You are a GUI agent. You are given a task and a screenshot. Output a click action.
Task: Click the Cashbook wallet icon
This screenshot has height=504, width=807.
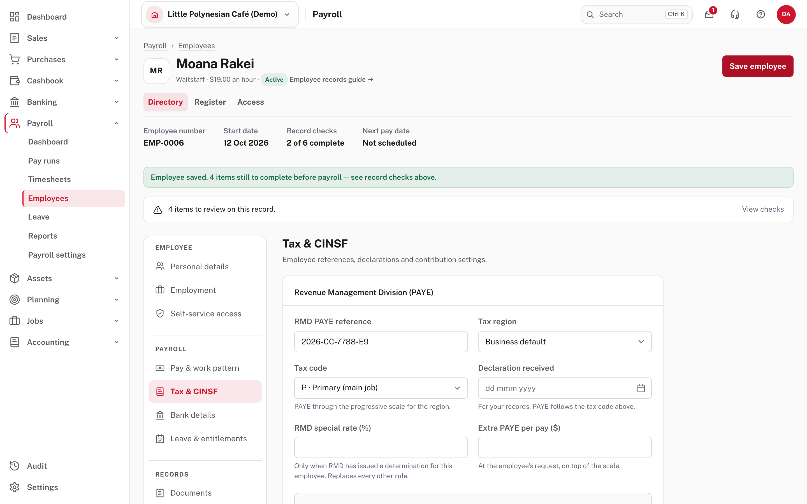(15, 81)
